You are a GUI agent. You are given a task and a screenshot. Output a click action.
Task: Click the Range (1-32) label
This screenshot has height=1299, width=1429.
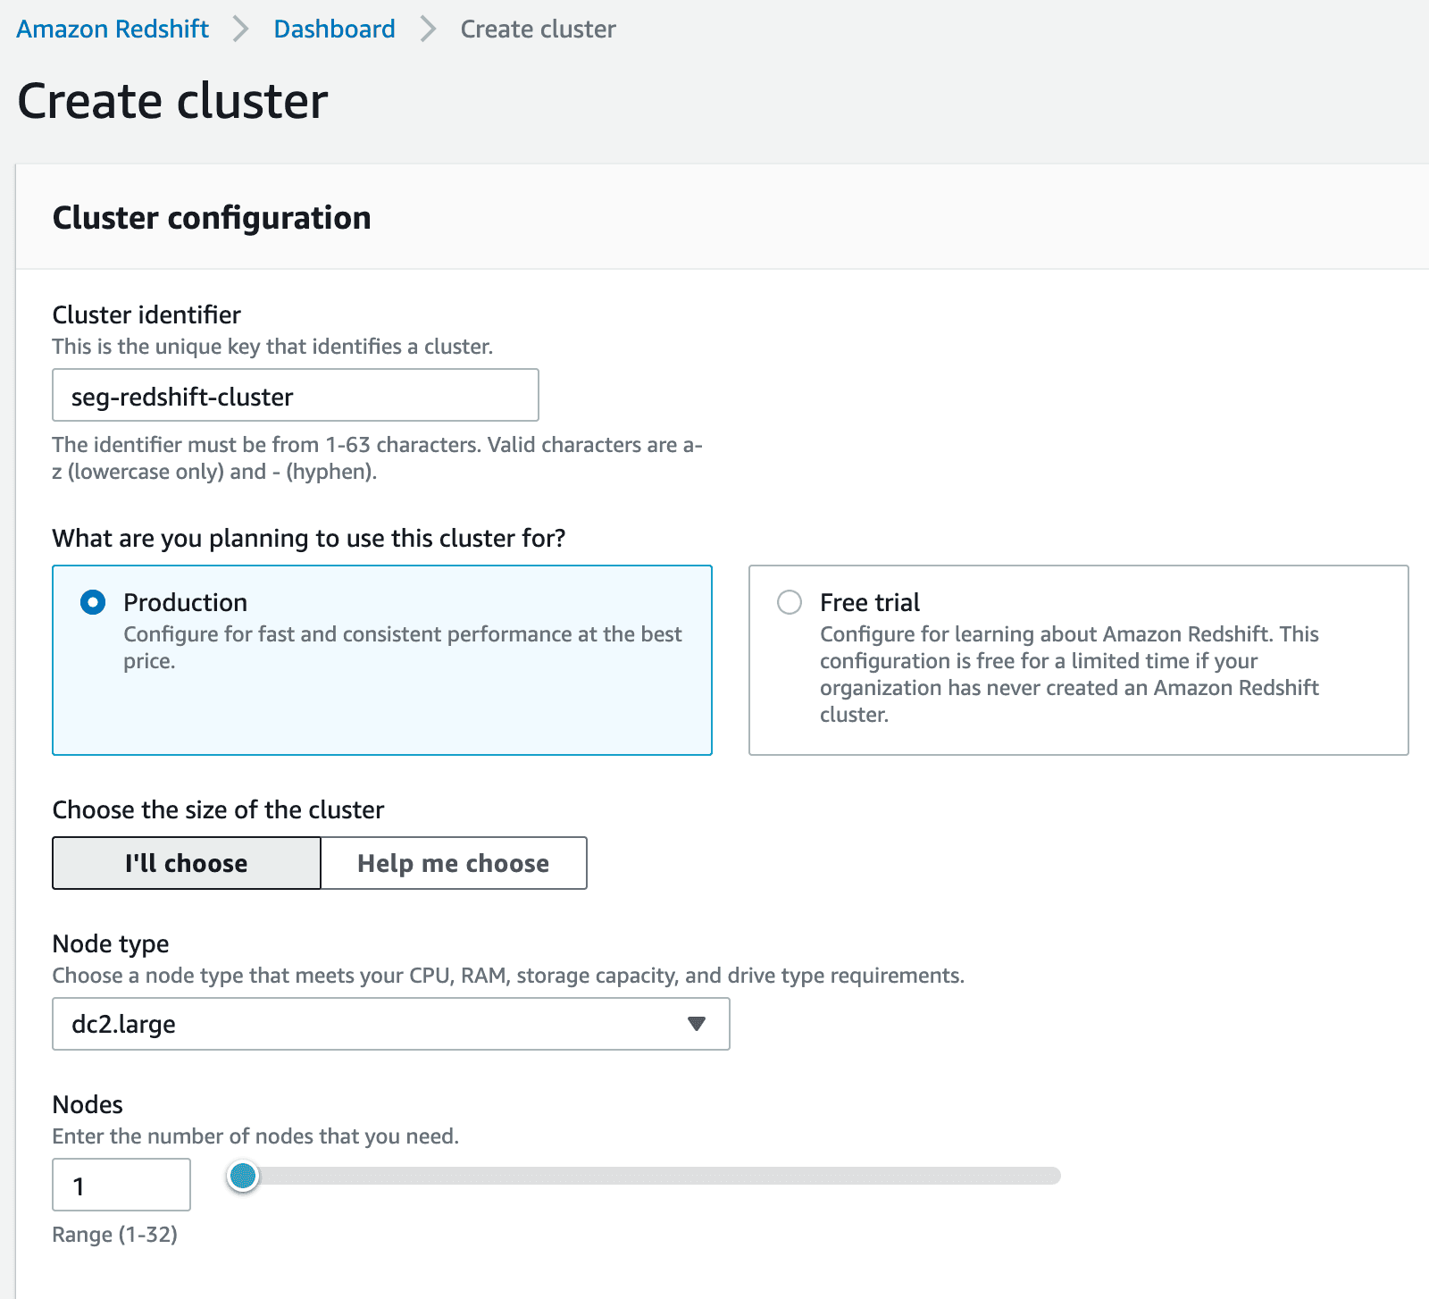[x=114, y=1235]
